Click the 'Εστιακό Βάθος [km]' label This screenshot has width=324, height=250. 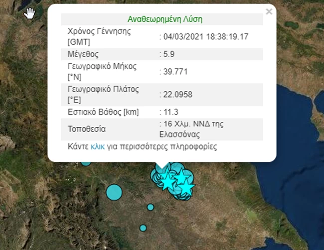point(103,112)
